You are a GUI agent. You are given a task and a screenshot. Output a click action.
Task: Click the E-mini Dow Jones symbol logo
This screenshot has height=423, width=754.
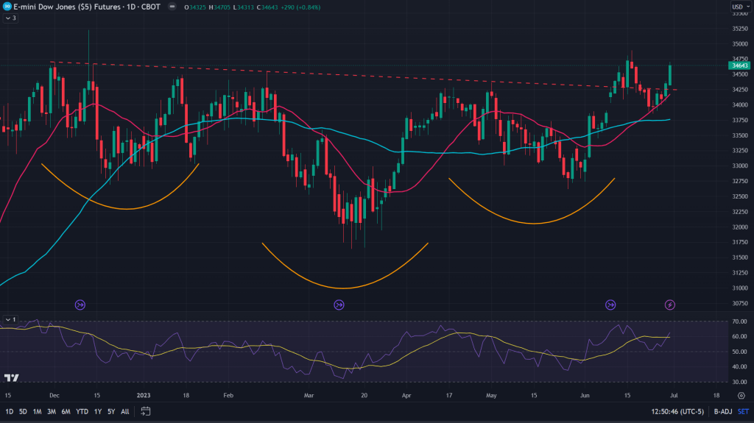pos(7,6)
